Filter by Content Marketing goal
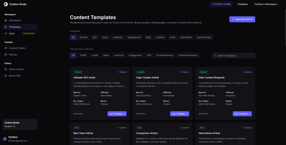286x145 pixels. tap(188, 55)
